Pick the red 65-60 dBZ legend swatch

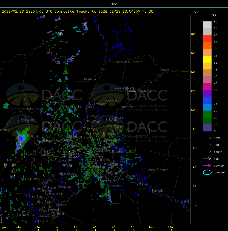point(207,39)
